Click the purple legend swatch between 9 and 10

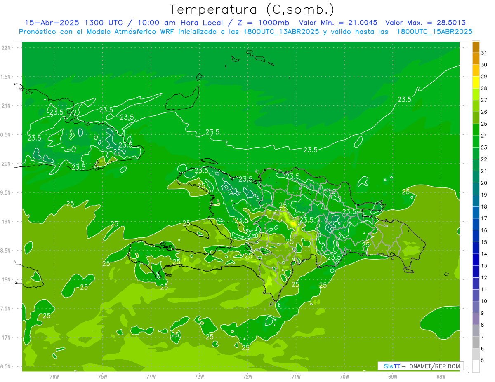point(476,307)
